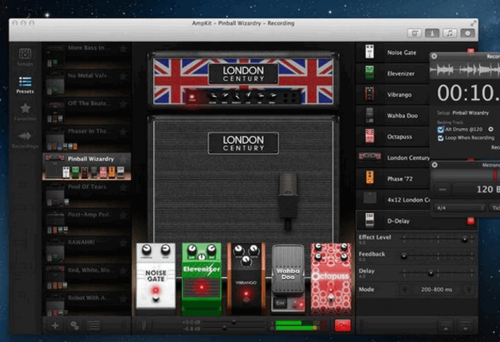Select the Pinball Wizardry preset
The height and width of the screenshot is (342, 500).
pos(87,166)
